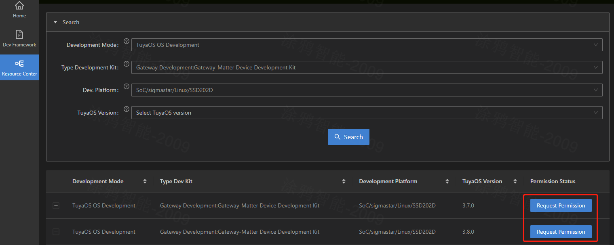Sort by TuyaOS Version column arrows
The width and height of the screenshot is (614, 245).
tap(515, 182)
